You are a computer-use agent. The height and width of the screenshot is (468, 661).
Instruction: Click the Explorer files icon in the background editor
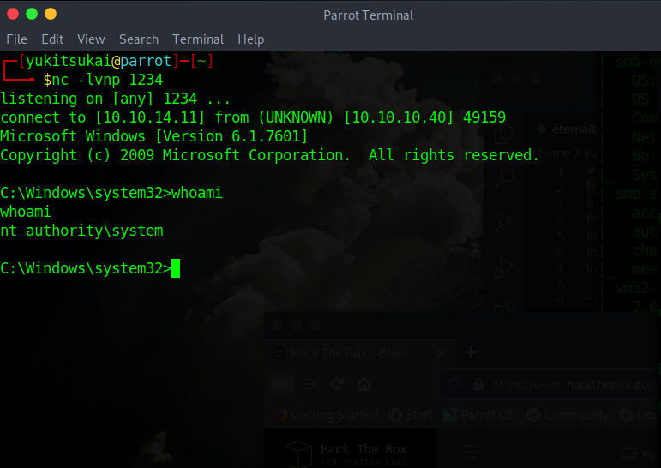click(503, 134)
